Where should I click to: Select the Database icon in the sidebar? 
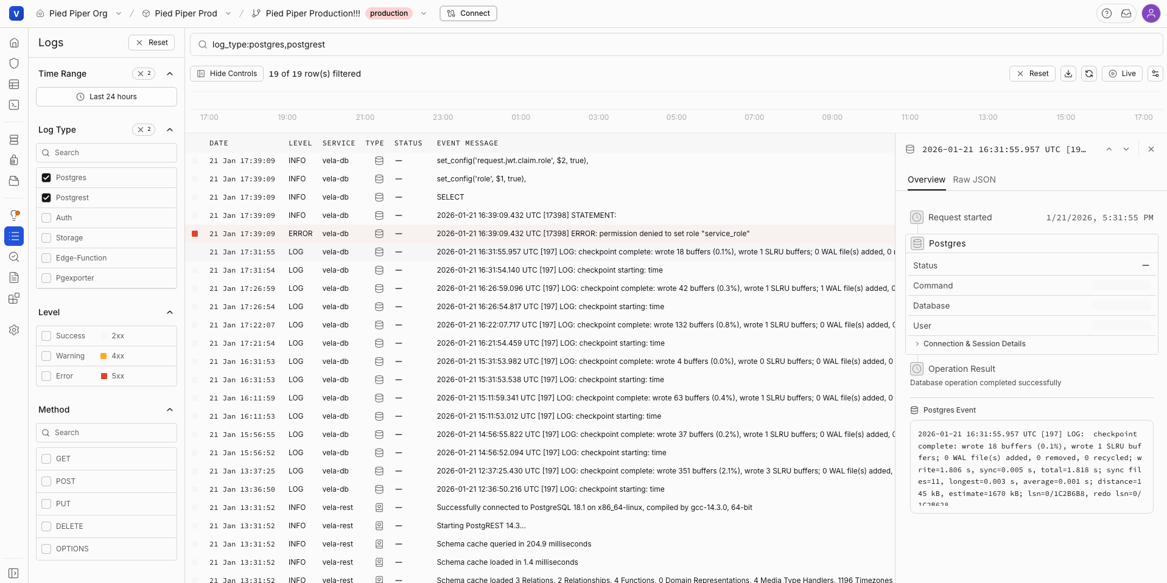click(13, 139)
